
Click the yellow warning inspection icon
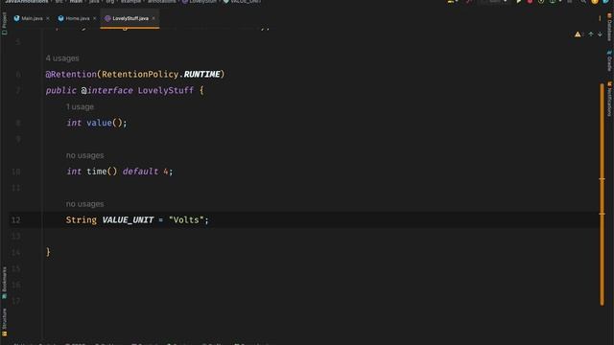(x=578, y=34)
